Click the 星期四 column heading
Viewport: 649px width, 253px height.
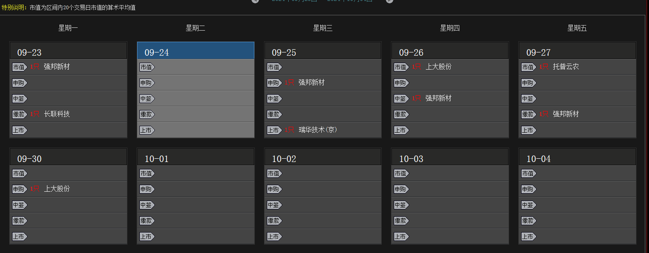[x=450, y=28]
